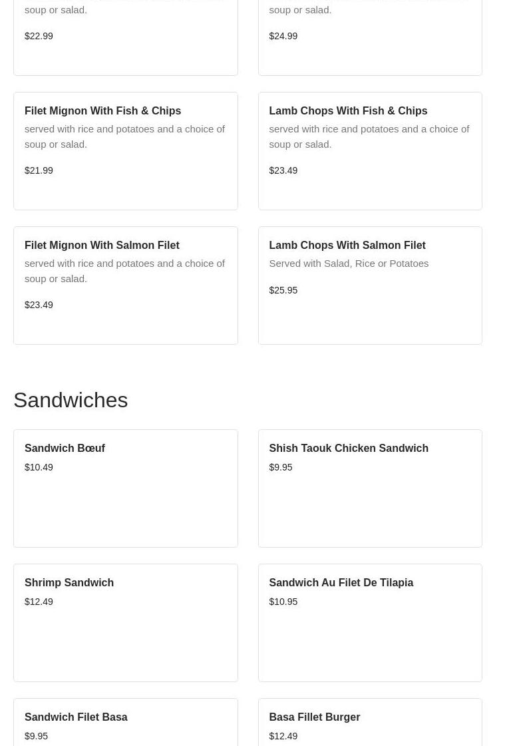509x746 pixels.
Task: Open Sandwich Au Filet De Tilapia
Action: pyautogui.click(x=341, y=583)
